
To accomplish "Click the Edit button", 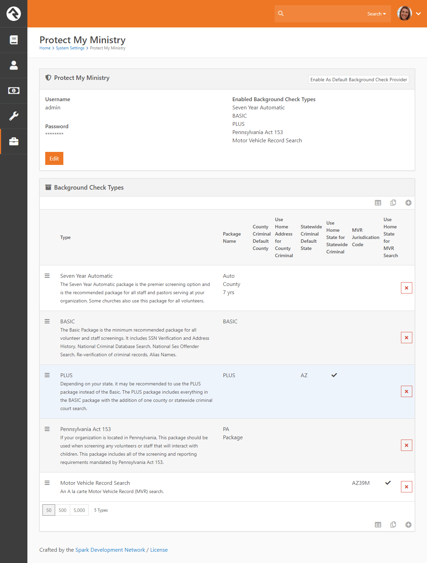I will click(54, 158).
